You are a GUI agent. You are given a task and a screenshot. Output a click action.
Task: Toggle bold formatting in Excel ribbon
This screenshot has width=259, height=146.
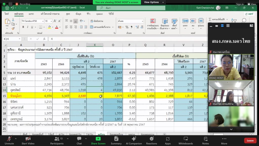[23, 27]
